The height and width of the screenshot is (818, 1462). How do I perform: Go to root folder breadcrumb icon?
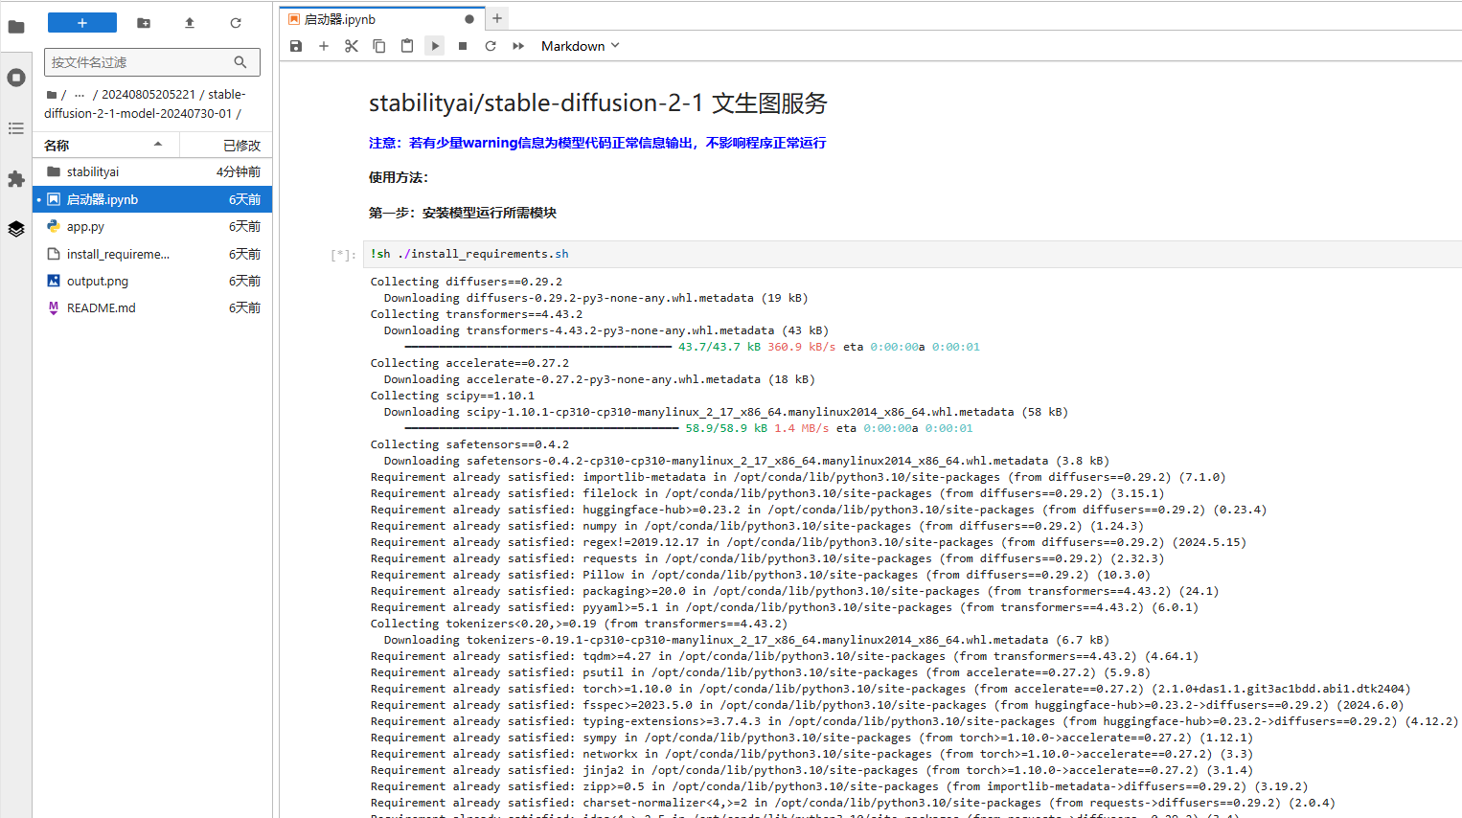click(x=52, y=95)
